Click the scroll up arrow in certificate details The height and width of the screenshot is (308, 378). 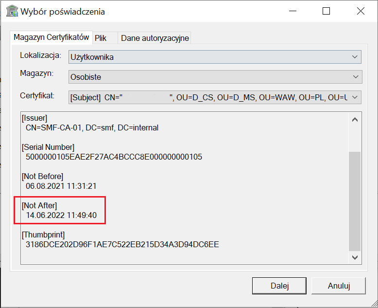355,120
